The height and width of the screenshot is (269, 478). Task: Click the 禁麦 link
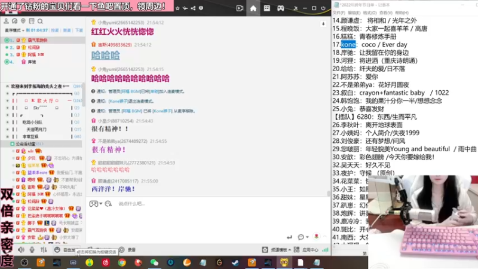click(x=67, y=30)
